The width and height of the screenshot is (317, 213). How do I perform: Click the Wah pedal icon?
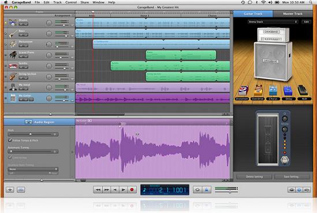pos(303,90)
